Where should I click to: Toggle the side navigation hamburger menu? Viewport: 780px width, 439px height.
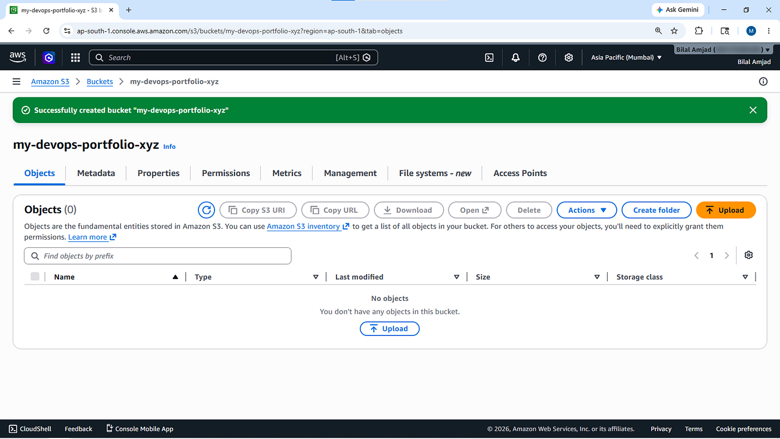[x=17, y=81]
